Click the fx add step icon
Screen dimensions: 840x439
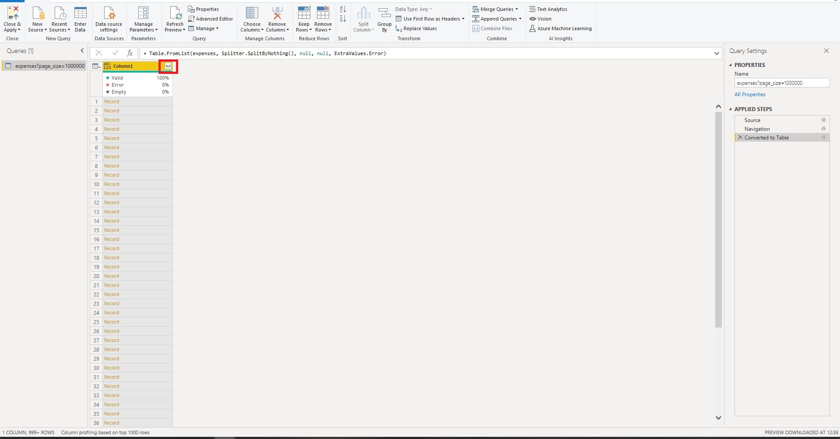tap(130, 53)
